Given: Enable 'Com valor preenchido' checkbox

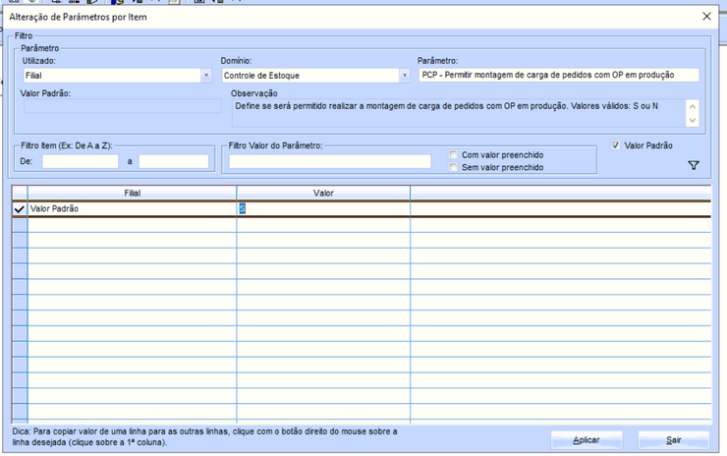Looking at the screenshot, I should coord(454,155).
